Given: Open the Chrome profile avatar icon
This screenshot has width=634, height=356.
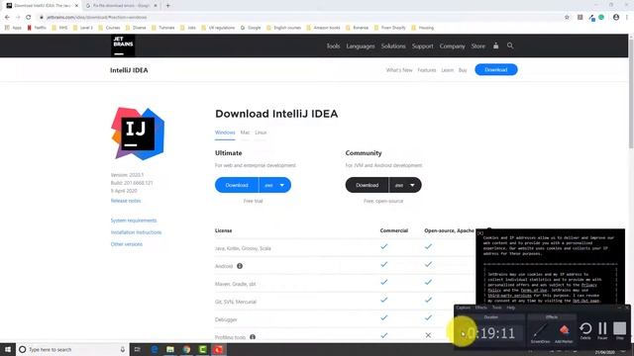Looking at the screenshot, I should coord(616,18).
